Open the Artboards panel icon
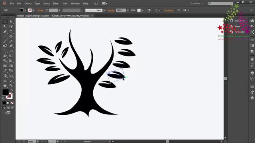This screenshot has height=143, width=255. (252, 79)
